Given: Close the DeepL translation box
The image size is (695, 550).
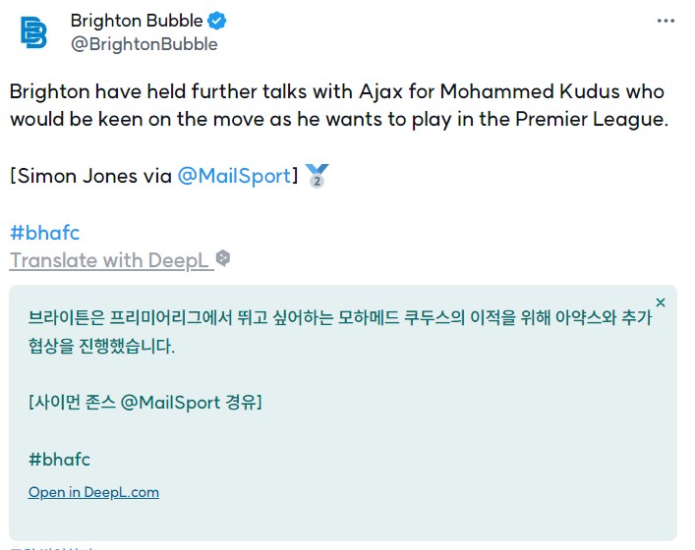Looking at the screenshot, I should [x=661, y=302].
